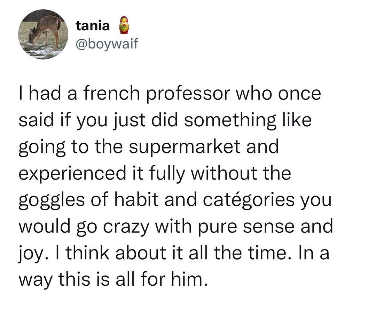Open the @boywaif handle
This screenshot has width=376, height=309.
click(104, 44)
